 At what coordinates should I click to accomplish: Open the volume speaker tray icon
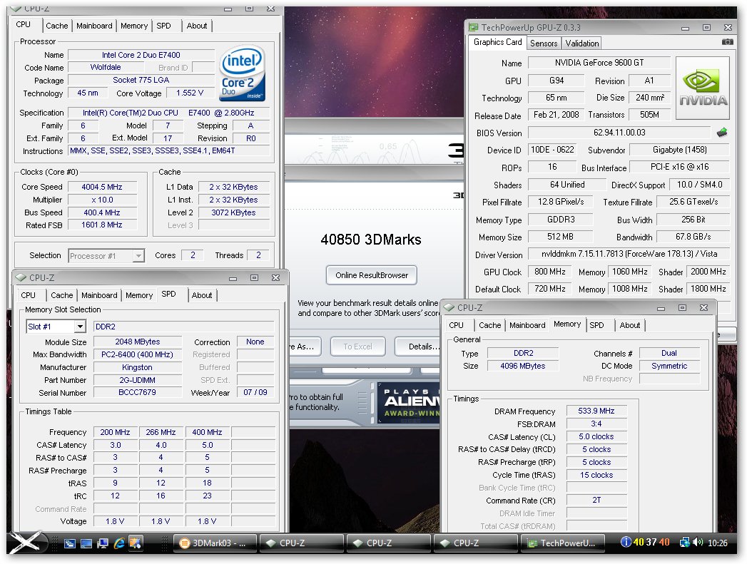coord(698,542)
